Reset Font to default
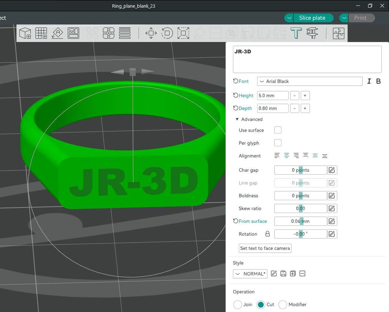This screenshot has width=389, height=312. (x=235, y=81)
